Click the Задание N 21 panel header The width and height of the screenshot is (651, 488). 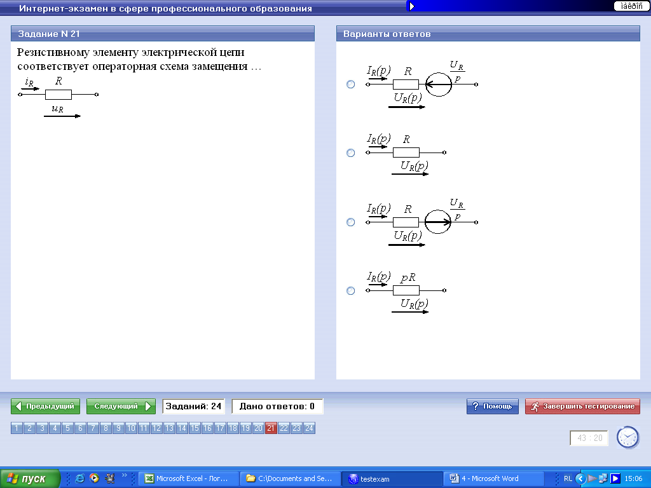[162, 34]
